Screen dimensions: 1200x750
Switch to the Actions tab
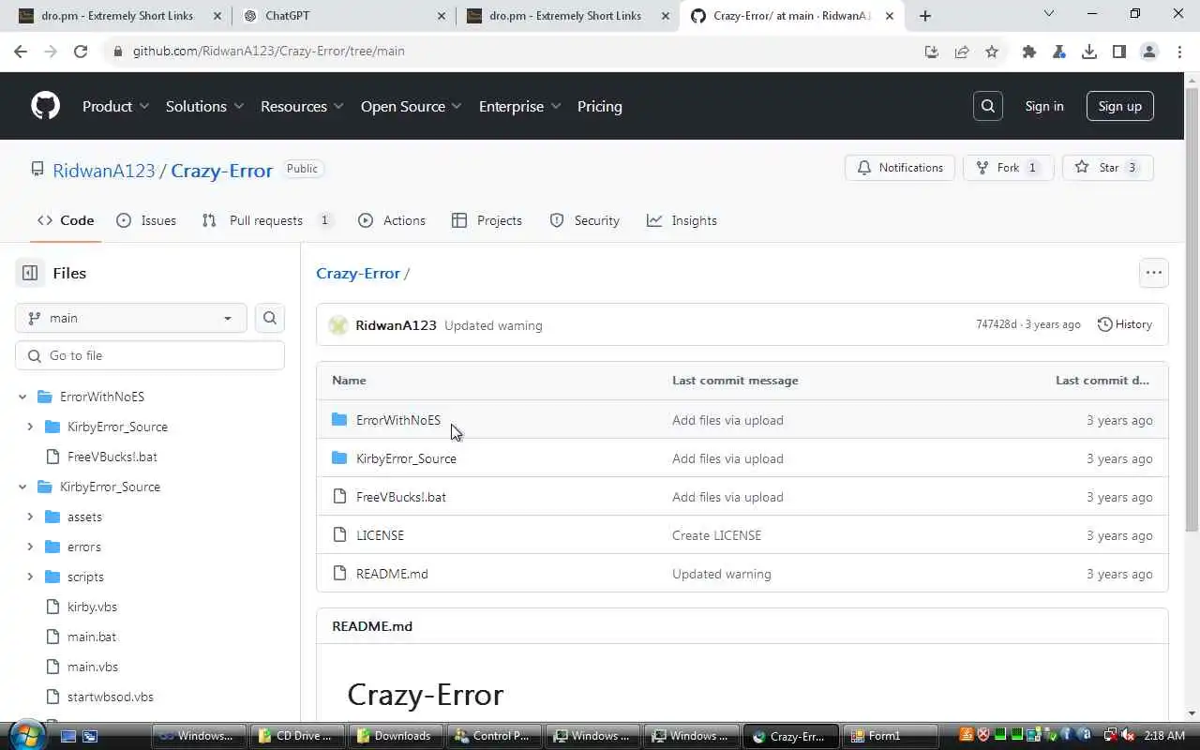click(x=392, y=220)
